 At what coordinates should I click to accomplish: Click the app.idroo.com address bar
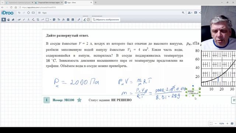point(39,7)
